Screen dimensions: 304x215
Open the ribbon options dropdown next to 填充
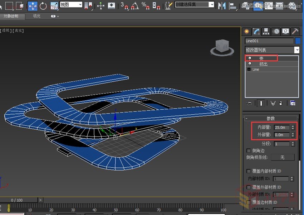click(55, 16)
